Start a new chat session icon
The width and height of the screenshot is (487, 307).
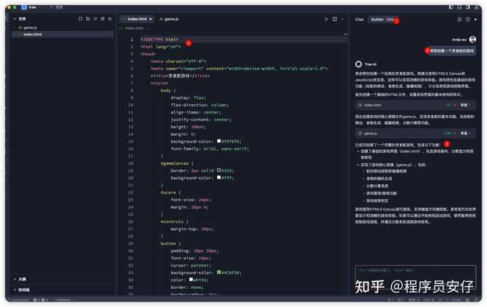click(x=460, y=19)
